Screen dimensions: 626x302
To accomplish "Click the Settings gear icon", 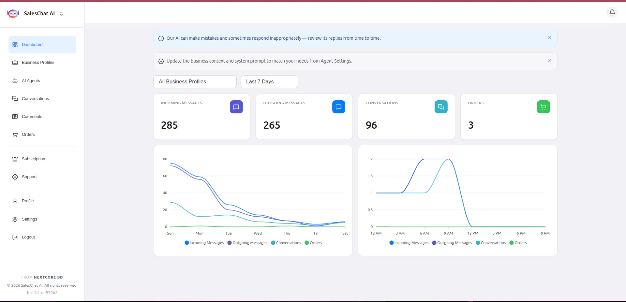I will pyautogui.click(x=15, y=219).
